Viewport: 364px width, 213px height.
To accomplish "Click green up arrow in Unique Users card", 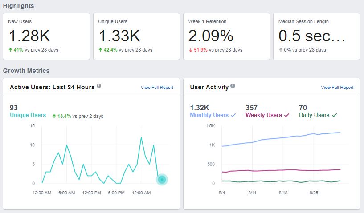I will click(x=101, y=50).
